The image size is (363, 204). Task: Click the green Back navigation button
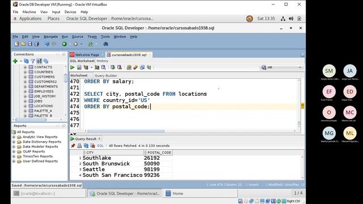coord(64,44)
